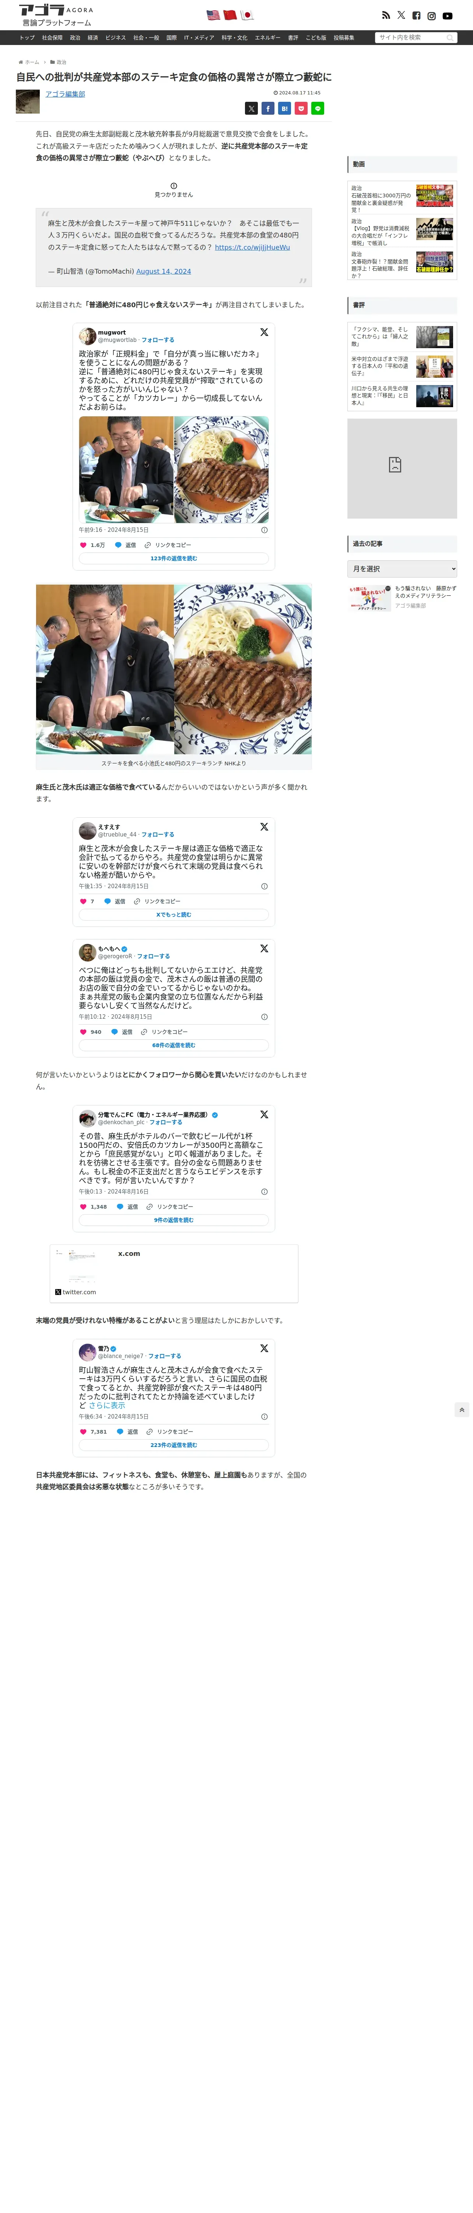This screenshot has height=2213, width=473.
Task: Click 123件の返信を読む button
Action: 174,558
